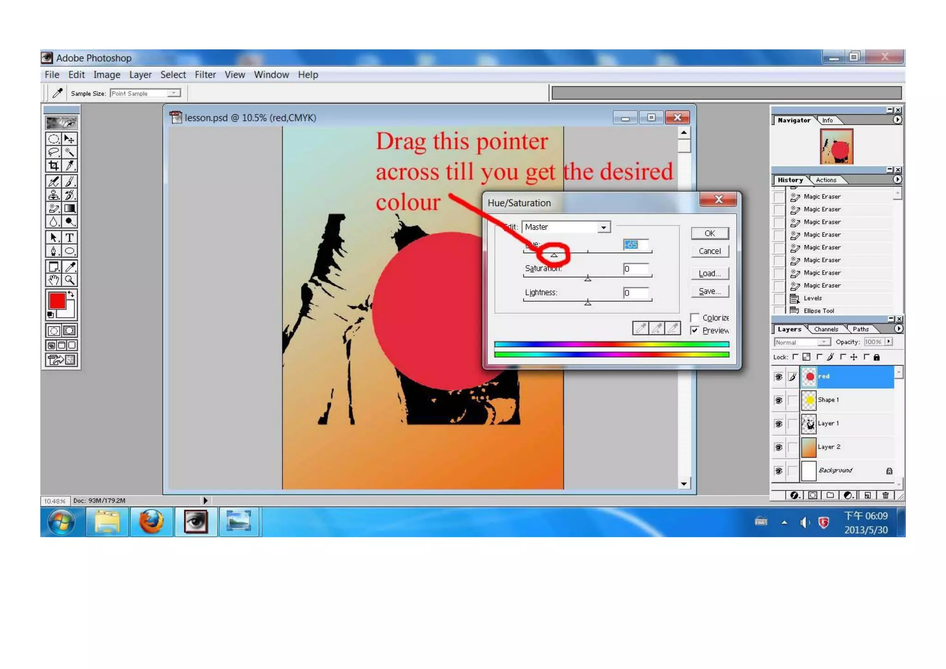The image size is (946, 669).
Task: Click OK in Hue/Saturation dialog
Action: click(x=709, y=233)
